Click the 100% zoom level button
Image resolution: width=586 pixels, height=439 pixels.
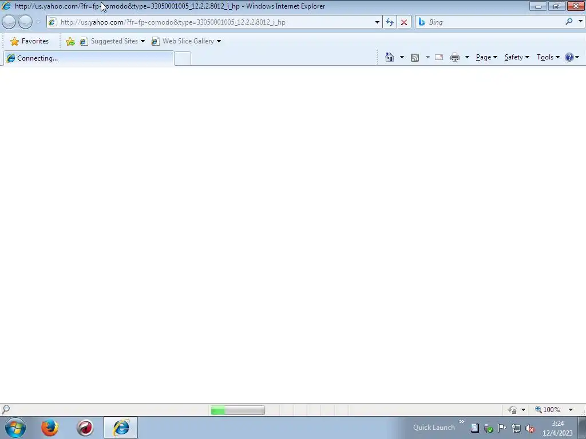(x=548, y=410)
